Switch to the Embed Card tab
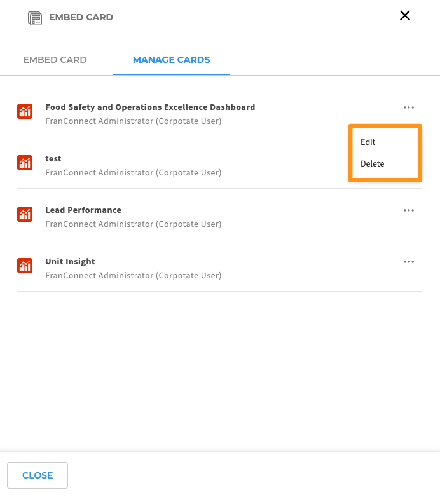 pos(55,60)
